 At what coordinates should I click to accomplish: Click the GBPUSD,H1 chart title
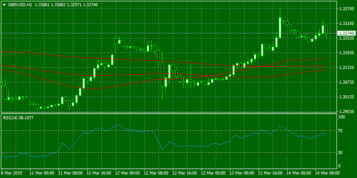20,4
